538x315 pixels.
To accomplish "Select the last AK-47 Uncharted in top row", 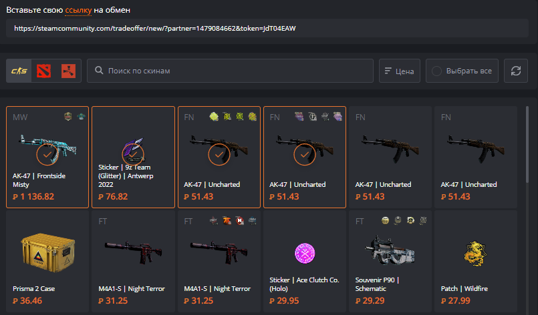I will pos(476,157).
